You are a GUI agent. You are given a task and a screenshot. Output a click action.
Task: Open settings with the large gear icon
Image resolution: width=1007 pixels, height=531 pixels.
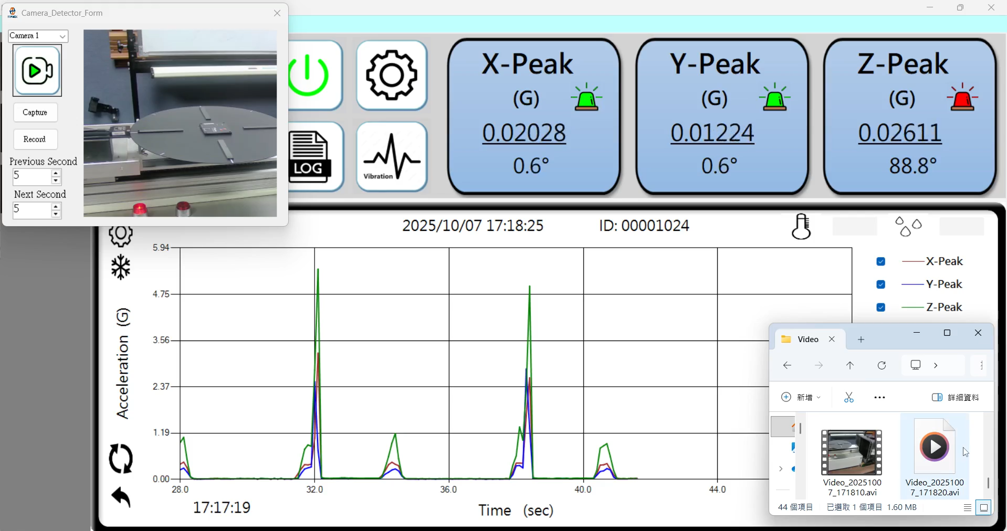pos(392,76)
